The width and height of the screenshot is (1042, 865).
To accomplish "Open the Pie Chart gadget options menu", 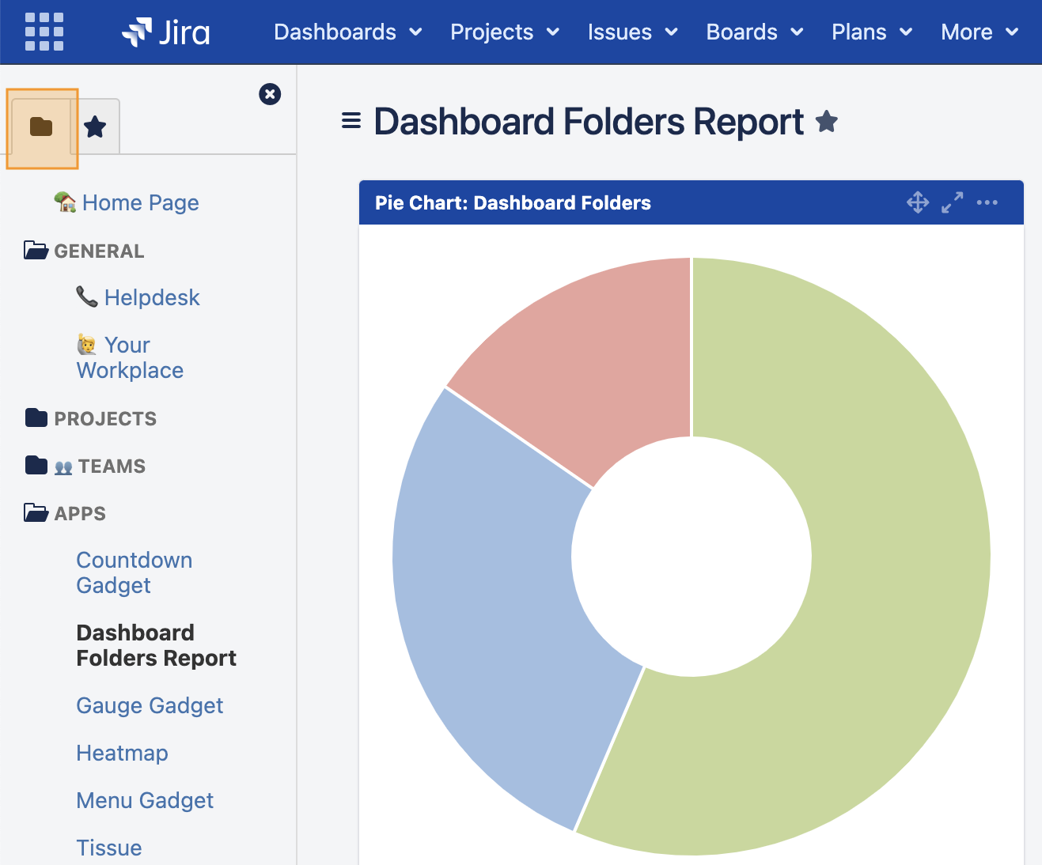I will click(987, 203).
